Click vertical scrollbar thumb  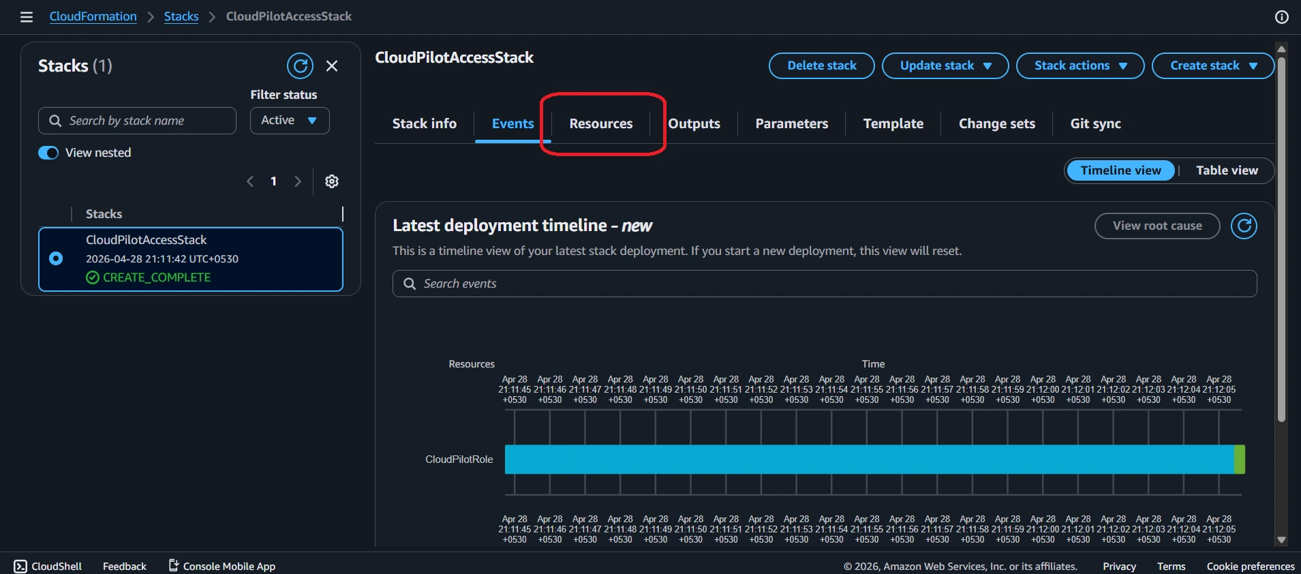(1281, 239)
